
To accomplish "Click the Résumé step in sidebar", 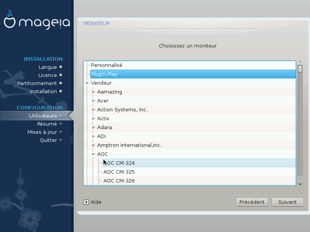I will click(47, 124).
